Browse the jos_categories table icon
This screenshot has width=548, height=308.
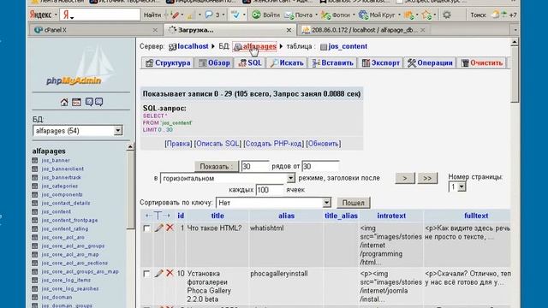[x=35, y=187]
